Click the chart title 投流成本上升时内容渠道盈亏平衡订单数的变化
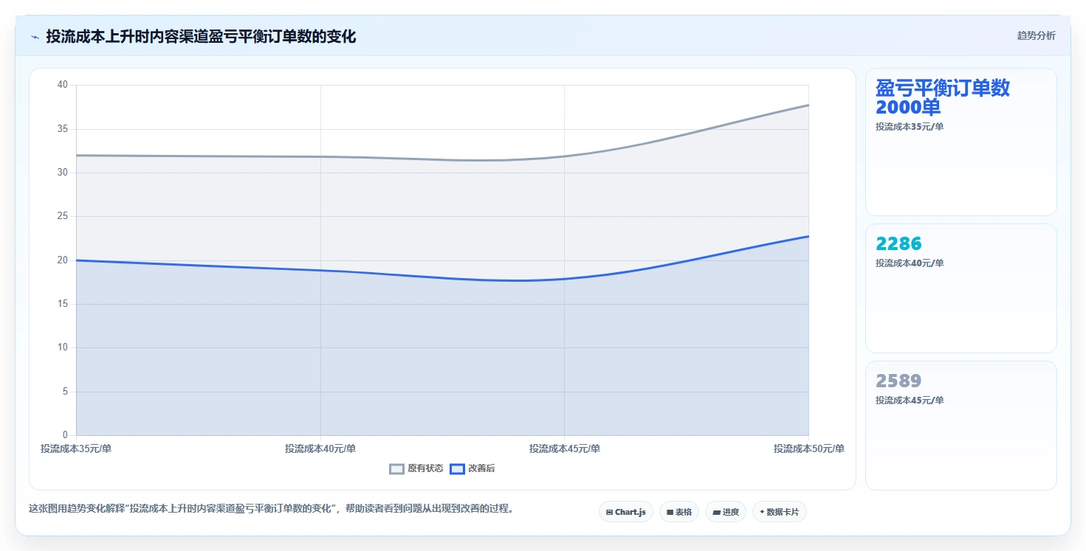 (x=201, y=36)
